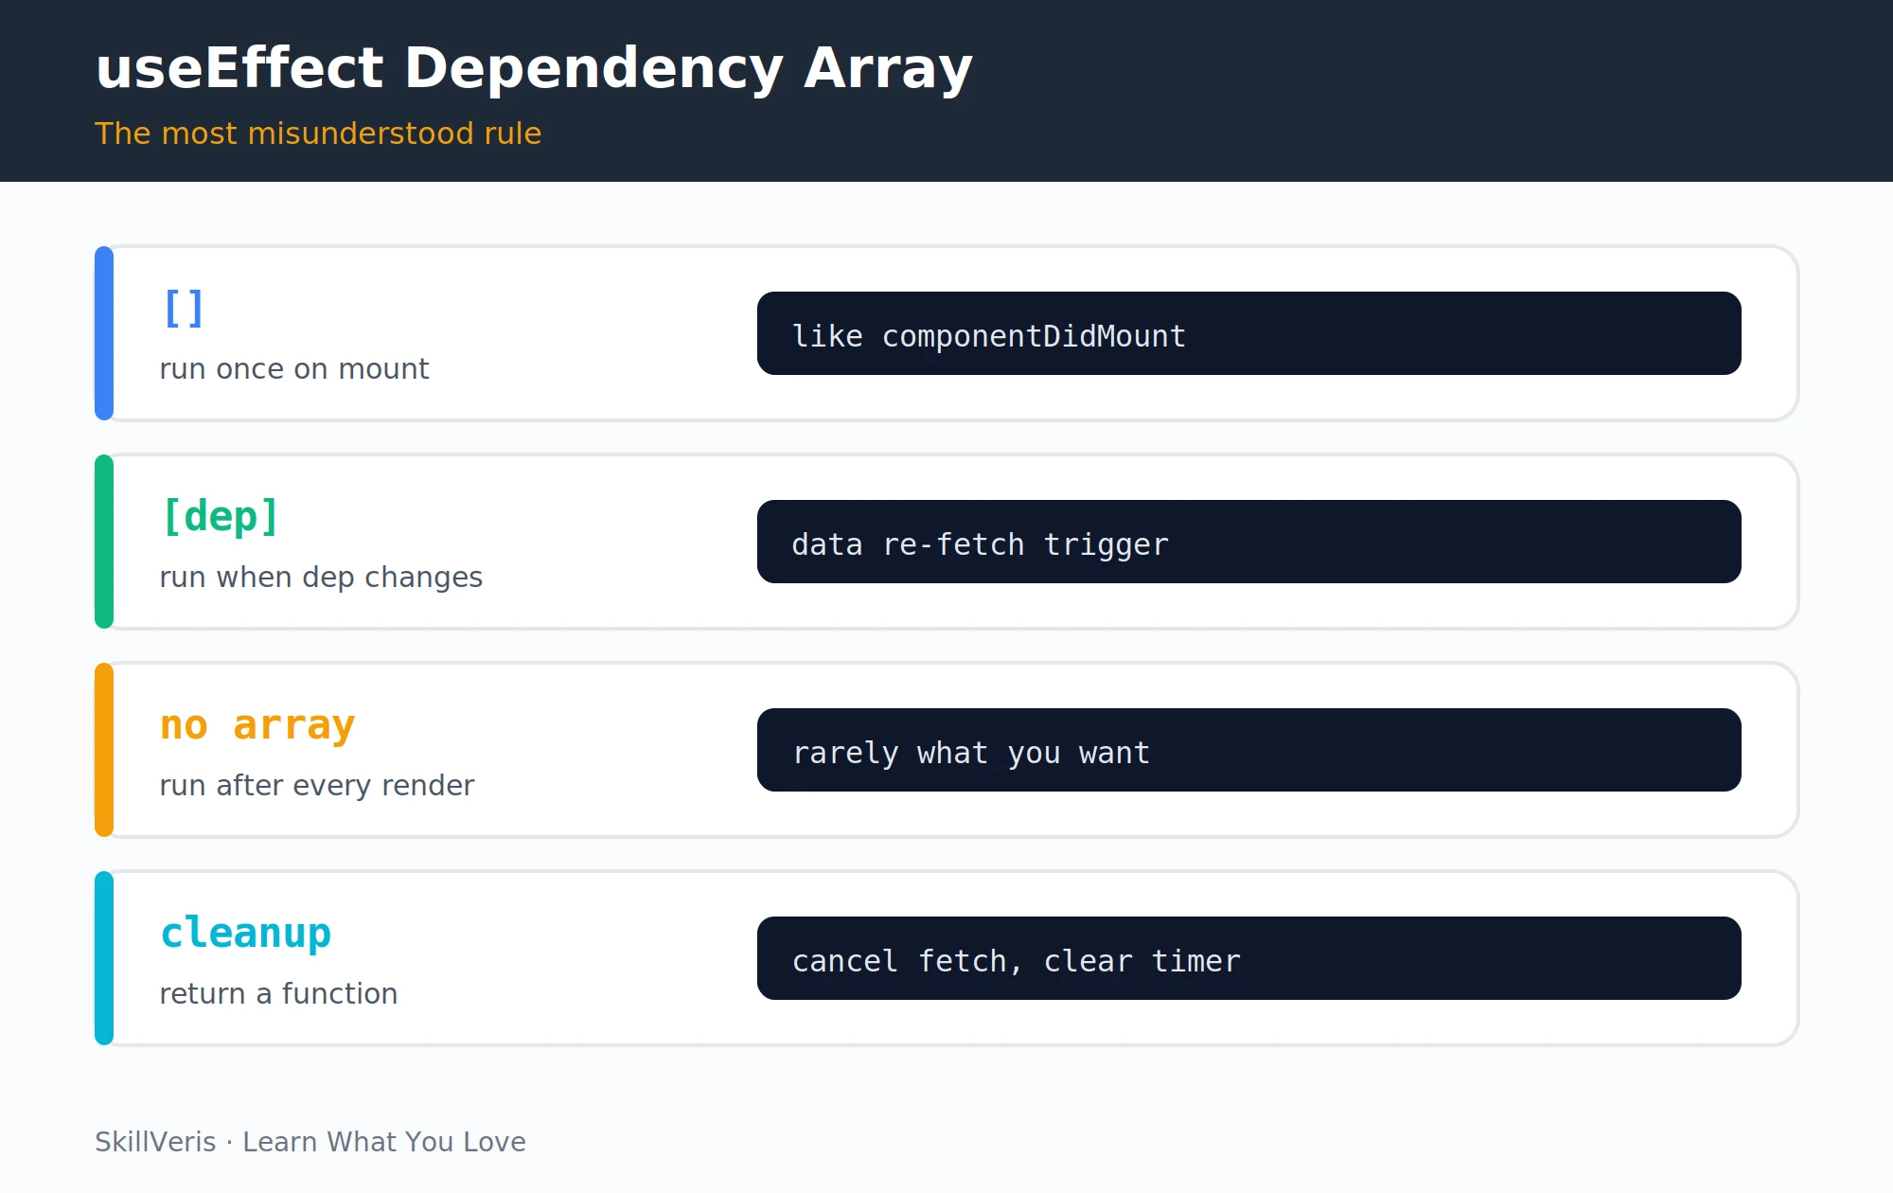Click the title "useEffect Dependency Array"
Image resolution: width=1893 pixels, height=1193 pixels.
[x=534, y=70]
